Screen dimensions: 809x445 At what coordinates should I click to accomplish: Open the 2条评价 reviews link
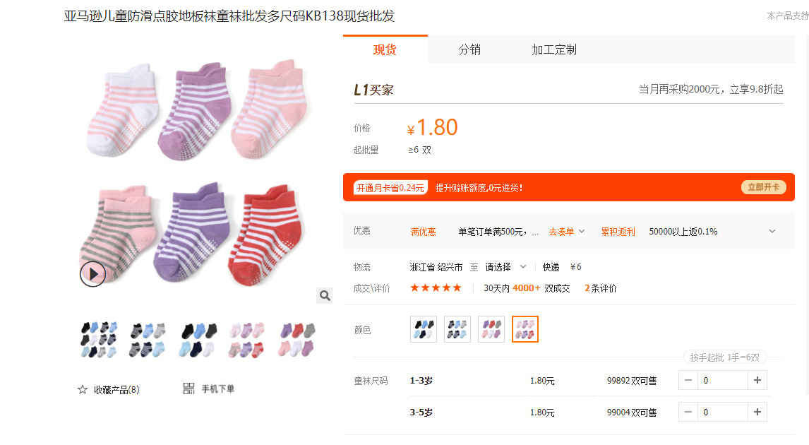[x=601, y=288]
